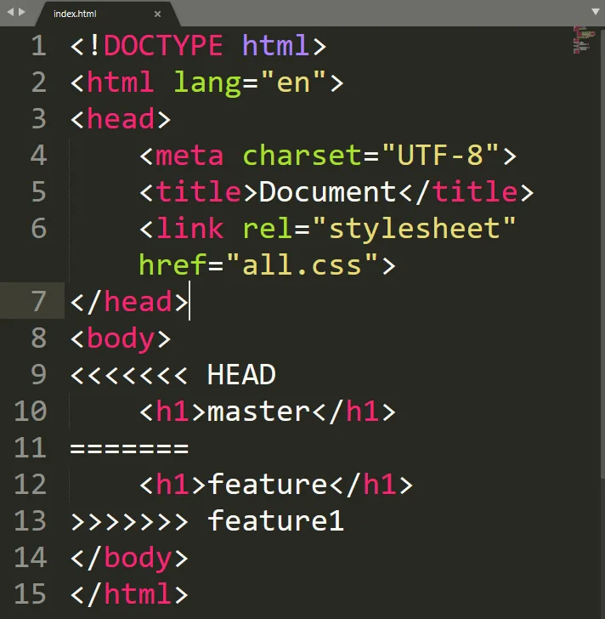Click the href attribute
This screenshot has width=605, height=619.
click(x=172, y=265)
